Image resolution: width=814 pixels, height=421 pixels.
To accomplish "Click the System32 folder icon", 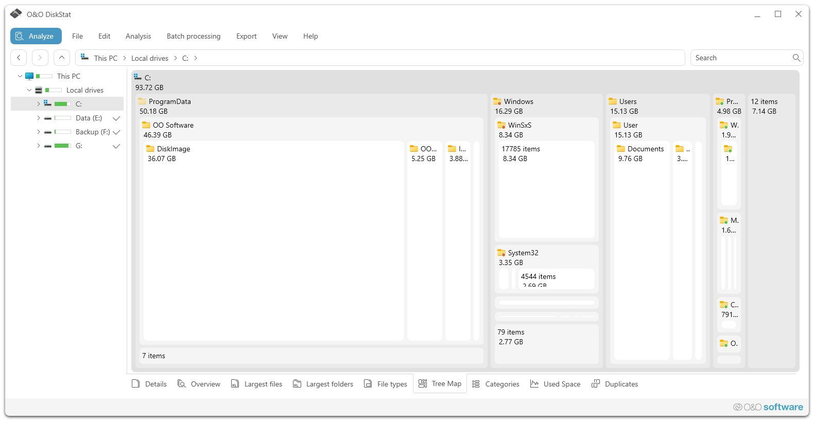I will [501, 253].
